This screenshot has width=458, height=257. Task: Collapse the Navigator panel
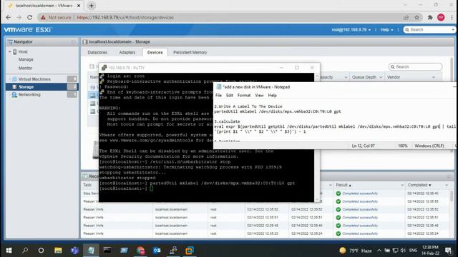click(73, 42)
